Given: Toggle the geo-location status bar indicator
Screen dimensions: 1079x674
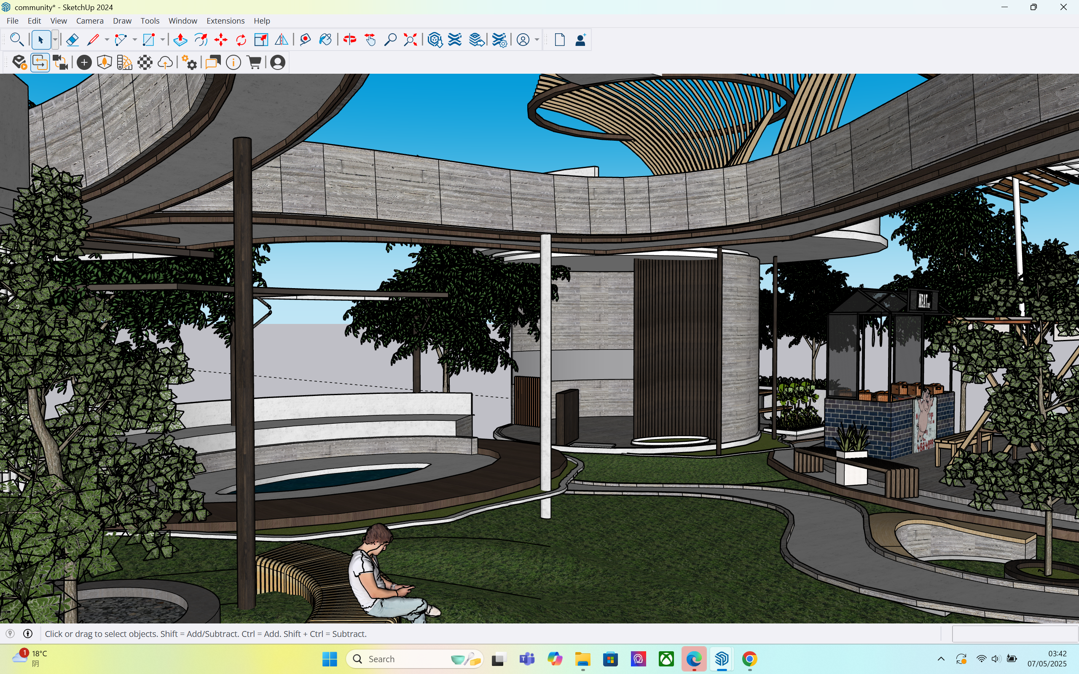Looking at the screenshot, I should [10, 634].
